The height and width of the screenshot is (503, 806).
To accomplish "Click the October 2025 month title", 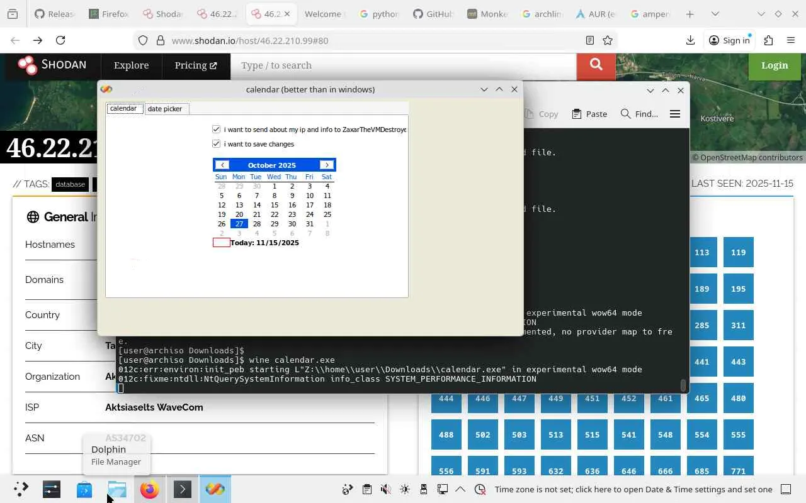I will click(272, 165).
